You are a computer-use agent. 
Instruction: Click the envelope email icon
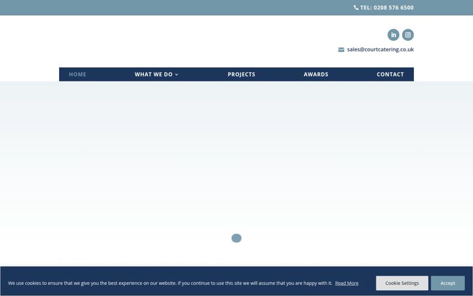pyautogui.click(x=341, y=49)
